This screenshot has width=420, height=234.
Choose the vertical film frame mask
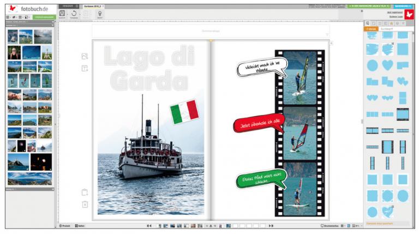point(387,147)
